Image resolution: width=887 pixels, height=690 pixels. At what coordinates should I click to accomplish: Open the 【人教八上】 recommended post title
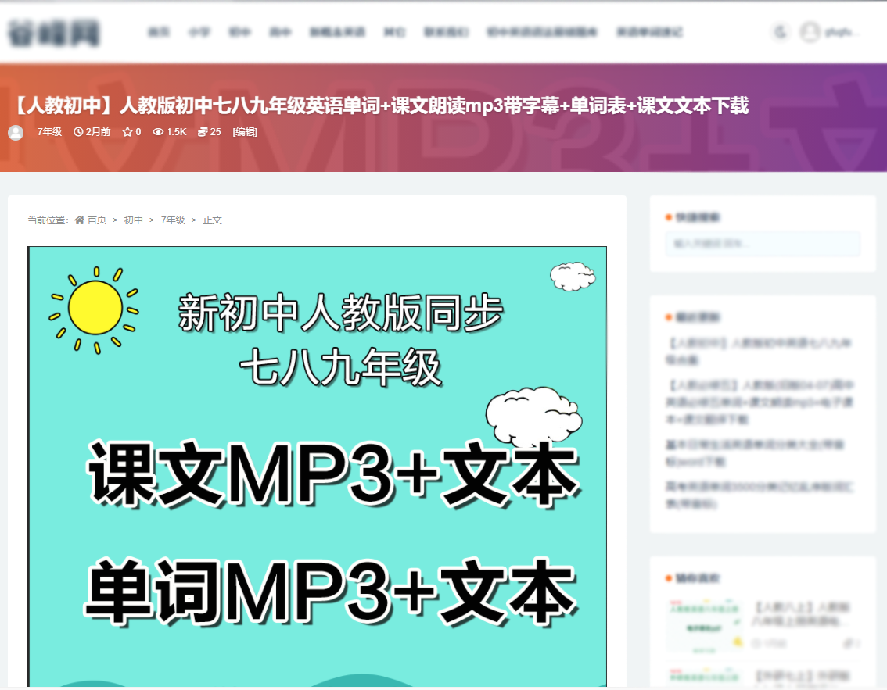(x=800, y=613)
